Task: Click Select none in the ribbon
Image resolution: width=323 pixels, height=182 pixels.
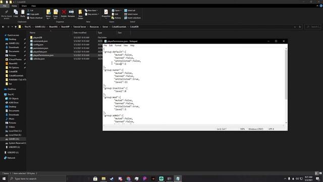Action: pos(131,14)
